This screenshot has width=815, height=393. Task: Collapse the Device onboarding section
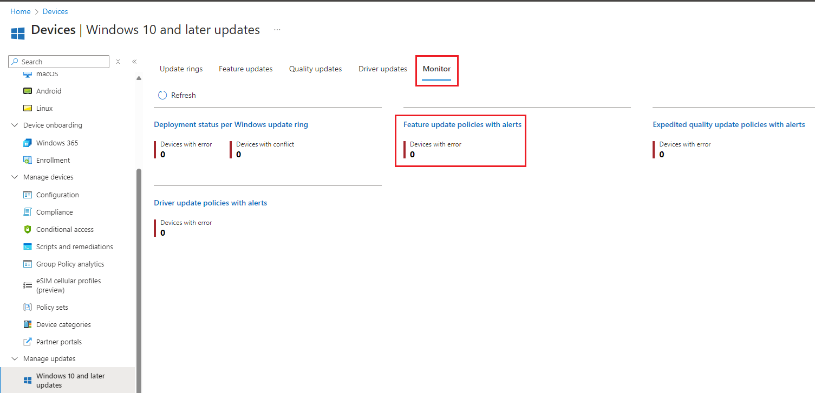[15, 125]
